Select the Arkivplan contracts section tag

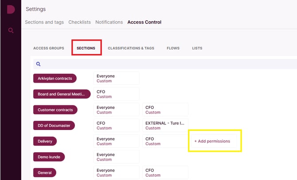[x=55, y=78]
